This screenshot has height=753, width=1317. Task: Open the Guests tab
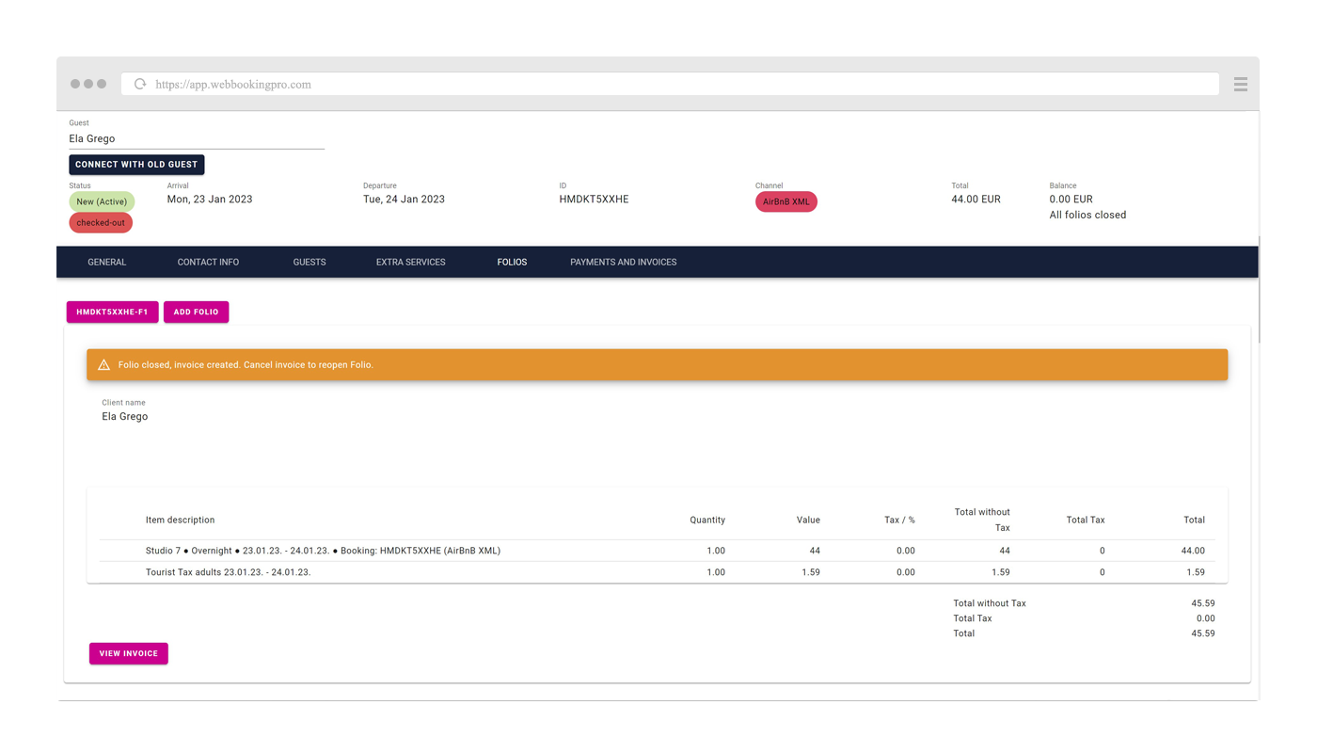[309, 262]
